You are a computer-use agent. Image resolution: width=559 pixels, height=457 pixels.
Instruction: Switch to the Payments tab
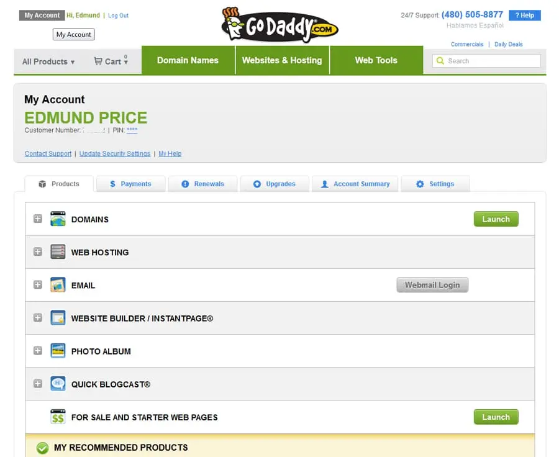click(131, 184)
